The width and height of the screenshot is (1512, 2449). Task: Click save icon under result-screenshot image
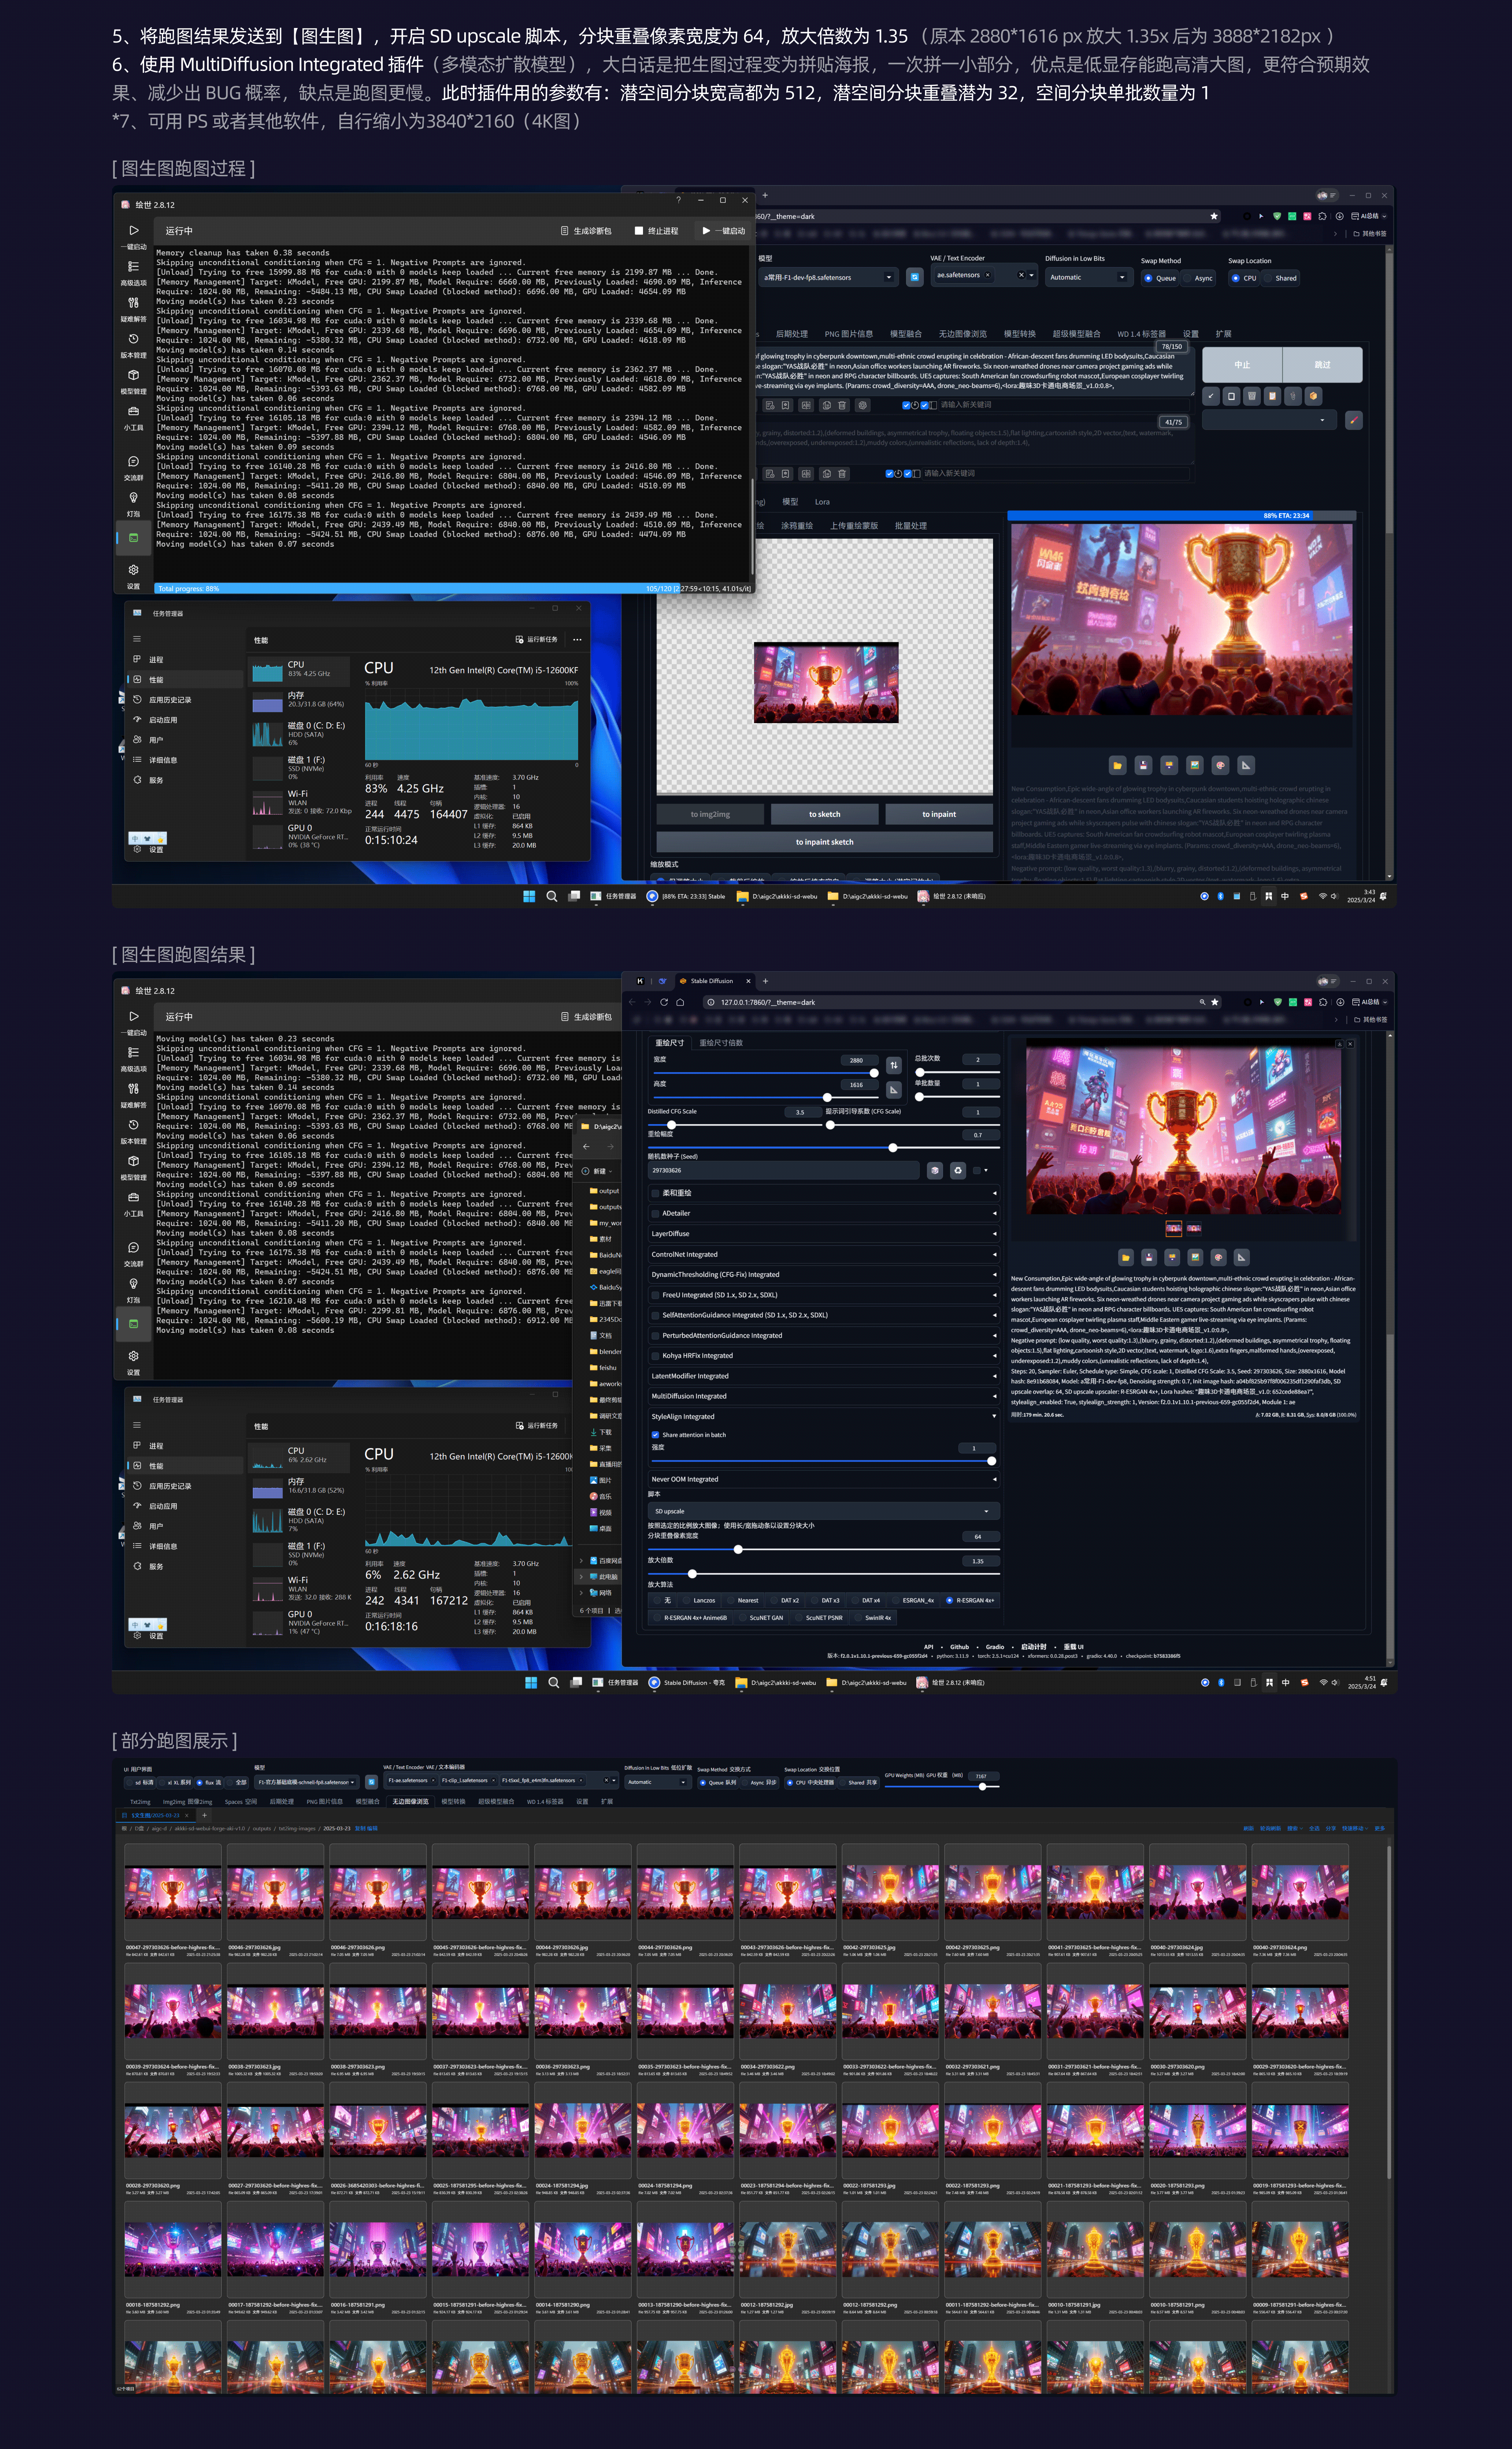[1149, 1257]
